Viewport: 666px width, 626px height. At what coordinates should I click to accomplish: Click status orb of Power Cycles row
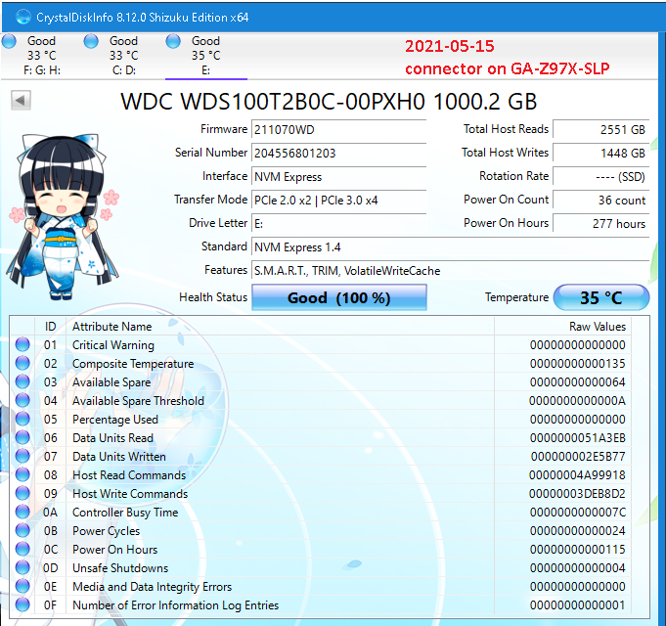[x=22, y=530]
